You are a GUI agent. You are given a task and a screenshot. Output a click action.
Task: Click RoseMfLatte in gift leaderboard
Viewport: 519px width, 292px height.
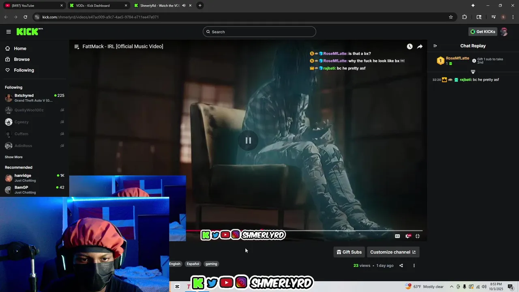point(457,58)
